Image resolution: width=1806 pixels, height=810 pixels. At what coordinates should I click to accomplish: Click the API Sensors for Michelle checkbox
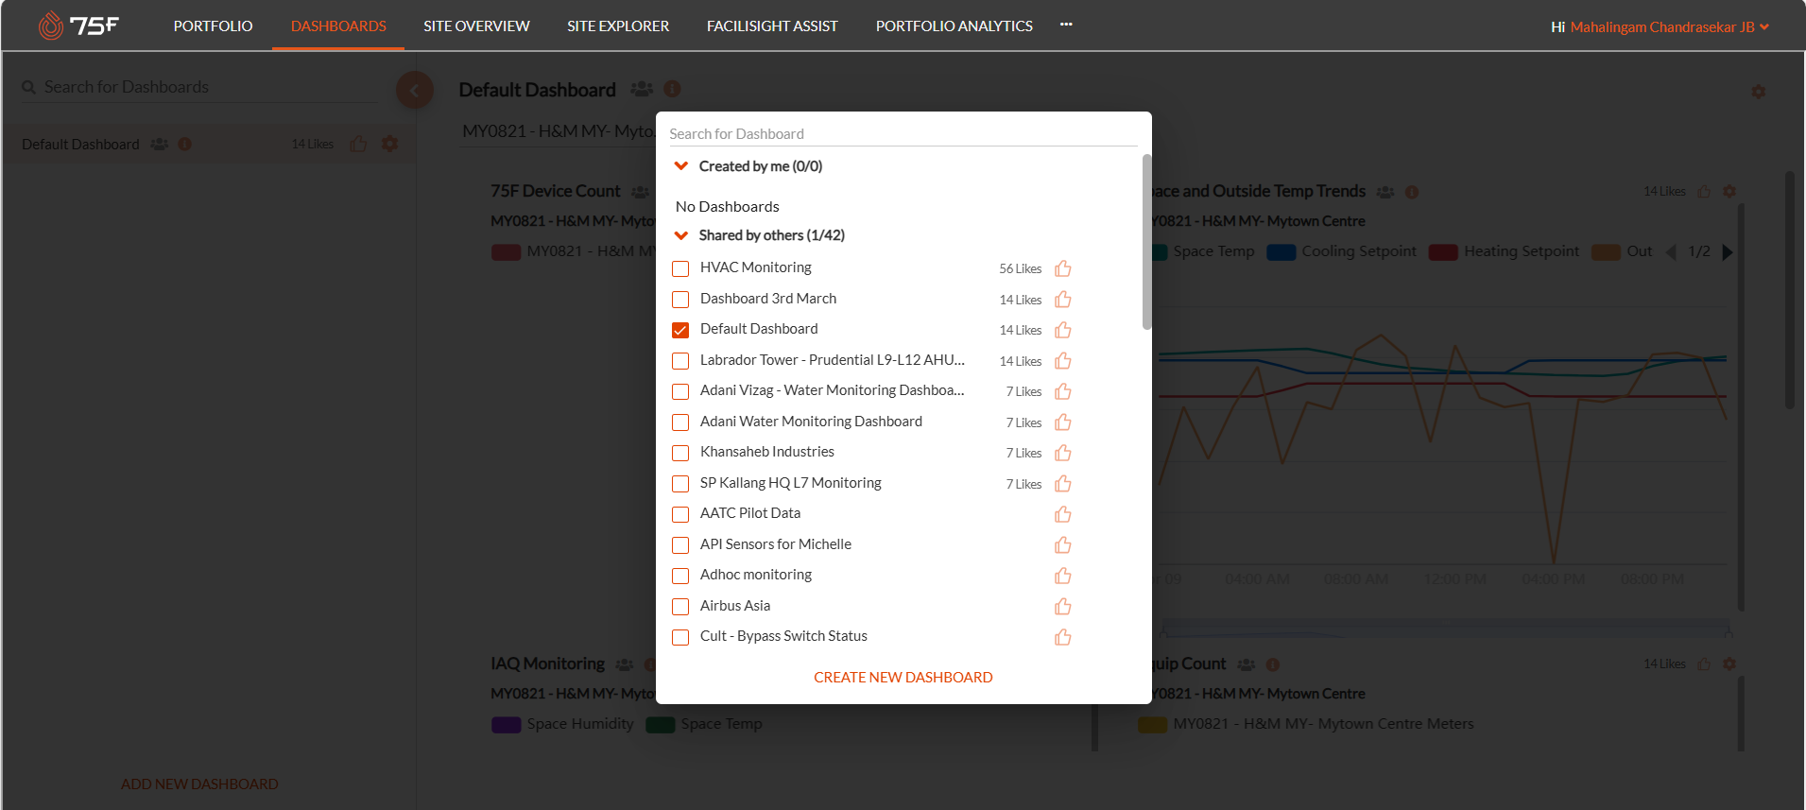(x=680, y=545)
